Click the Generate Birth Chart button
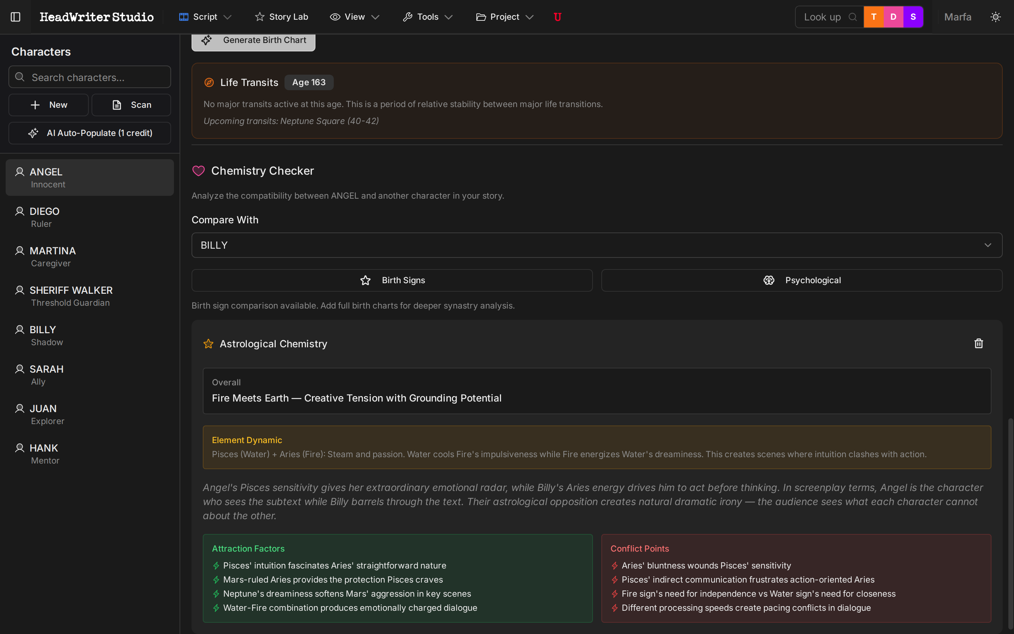The width and height of the screenshot is (1014, 634). [x=254, y=41]
